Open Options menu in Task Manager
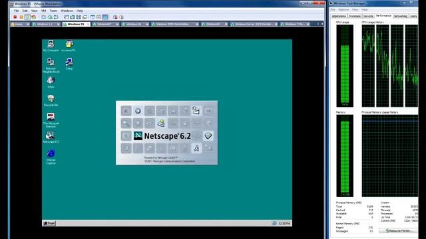The image size is (426, 239). tap(343, 9)
